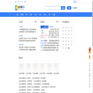Click 更多 link in the middle entries panel

tap(58, 22)
